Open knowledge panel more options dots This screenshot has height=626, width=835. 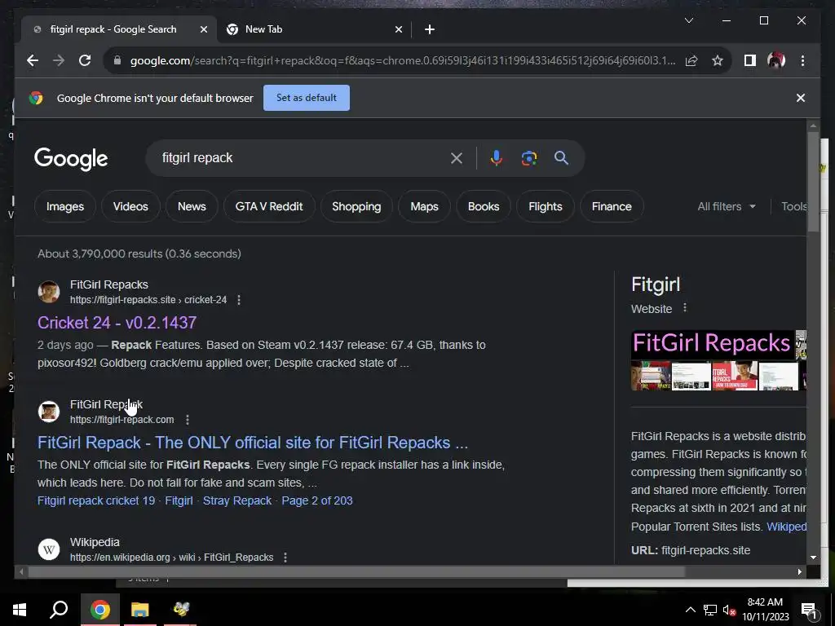coord(685,307)
